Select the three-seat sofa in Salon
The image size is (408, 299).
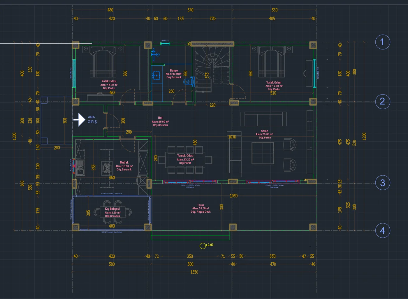pos(264,119)
